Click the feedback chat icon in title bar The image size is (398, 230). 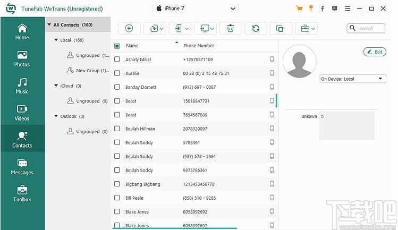pyautogui.click(x=335, y=8)
